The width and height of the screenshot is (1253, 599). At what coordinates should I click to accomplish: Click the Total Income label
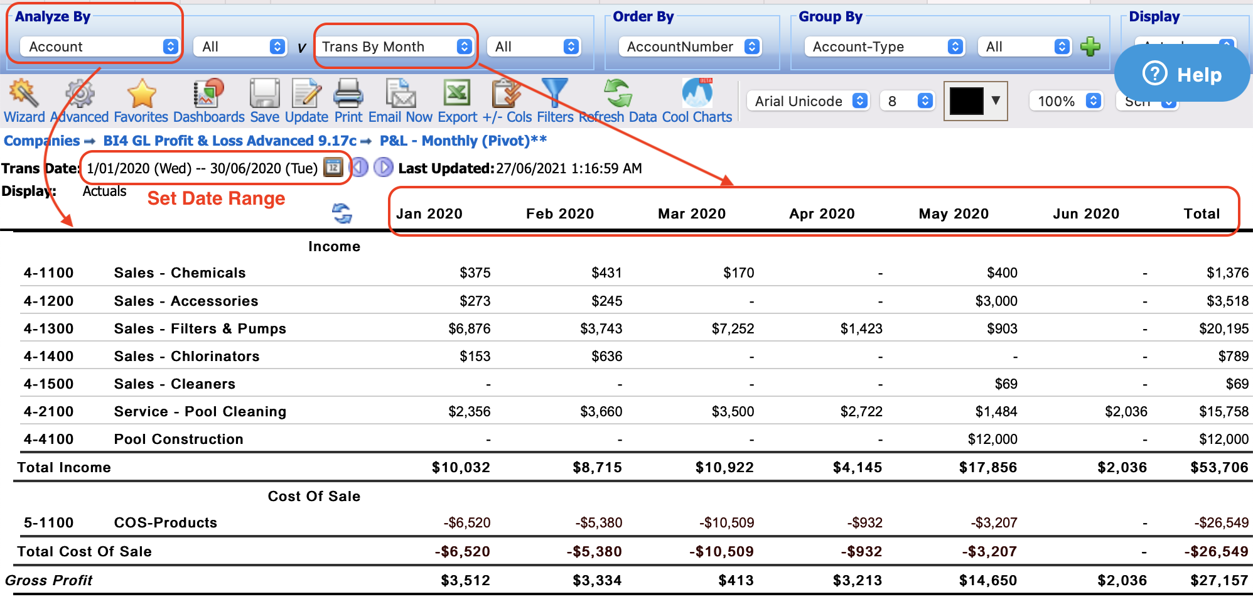point(64,467)
